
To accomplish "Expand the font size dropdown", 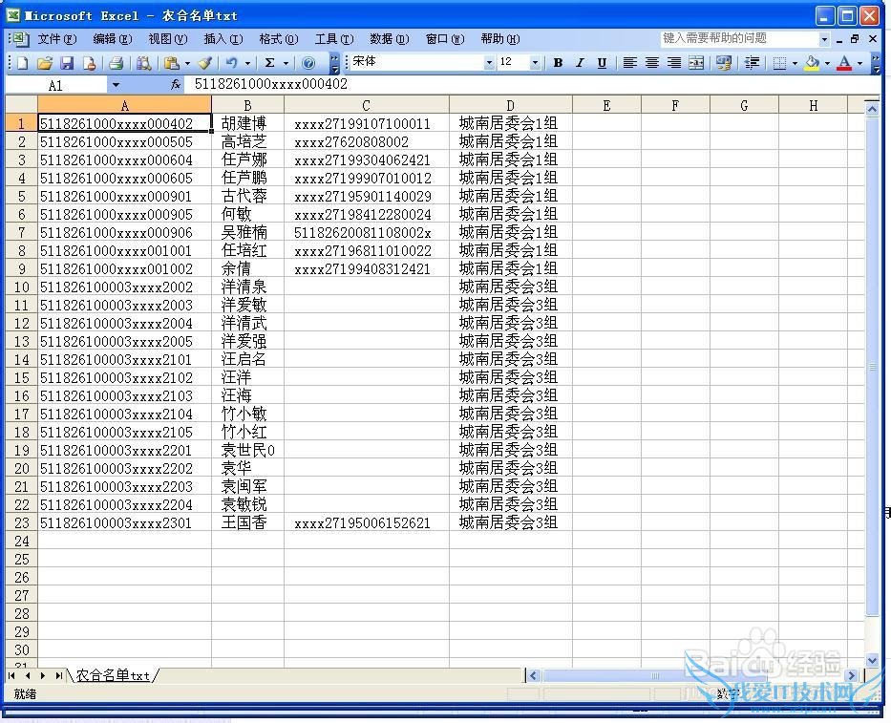I will pos(535,63).
